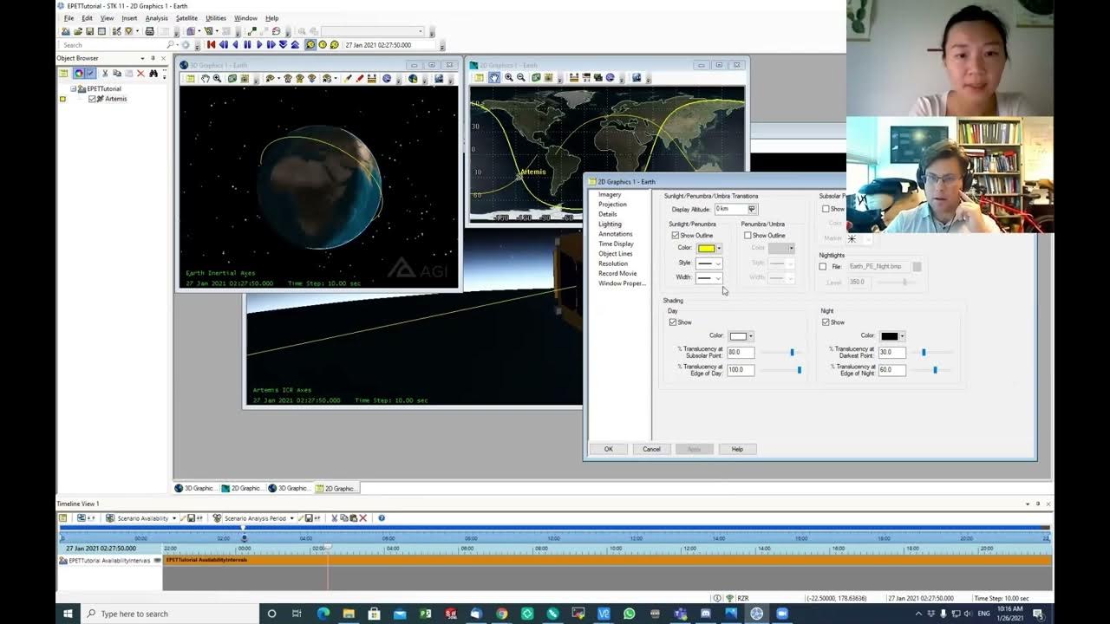
Task: Click the Windows Start button
Action: (68, 614)
